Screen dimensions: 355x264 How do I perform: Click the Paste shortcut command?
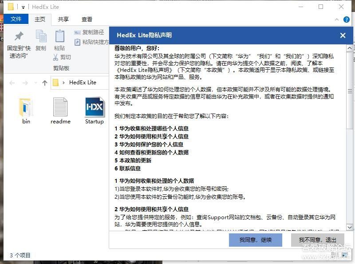[92, 42]
